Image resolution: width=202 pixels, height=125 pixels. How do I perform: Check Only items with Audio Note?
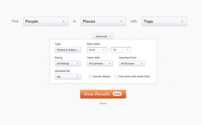pos(116,77)
